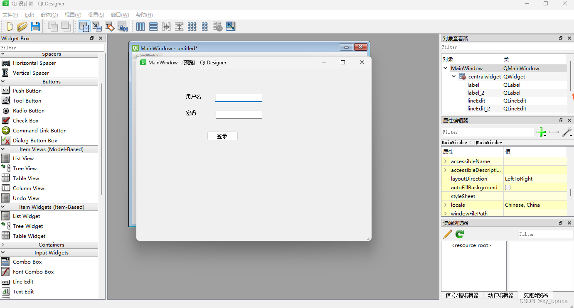Collapse the Input Widgets category
The height and width of the screenshot is (308, 574).
[3, 252]
